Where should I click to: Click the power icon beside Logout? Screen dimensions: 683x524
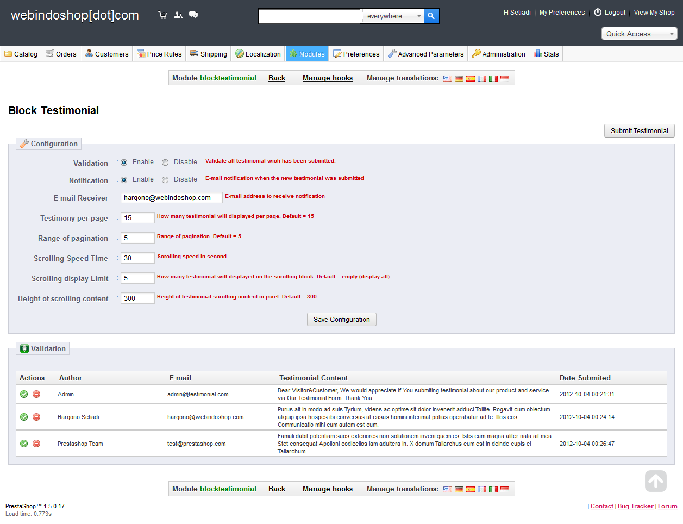pos(598,12)
